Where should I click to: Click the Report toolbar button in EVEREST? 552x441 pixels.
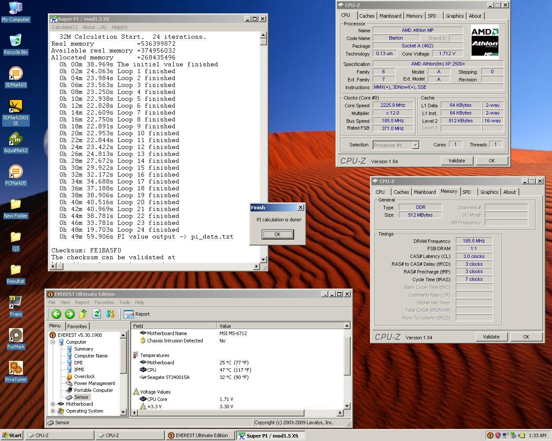137,314
